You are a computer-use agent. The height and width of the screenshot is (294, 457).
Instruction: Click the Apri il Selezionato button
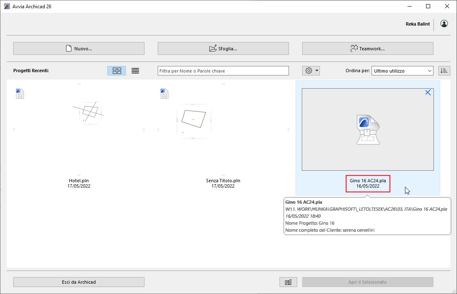coord(367,282)
